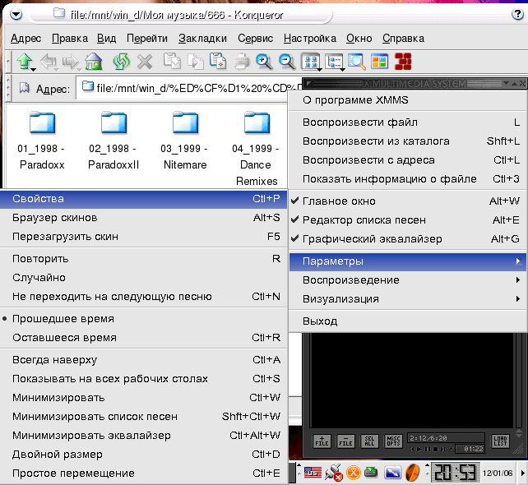The width and height of the screenshot is (528, 485).
Task: Click the blue screen resize tray icon
Action: 392,473
